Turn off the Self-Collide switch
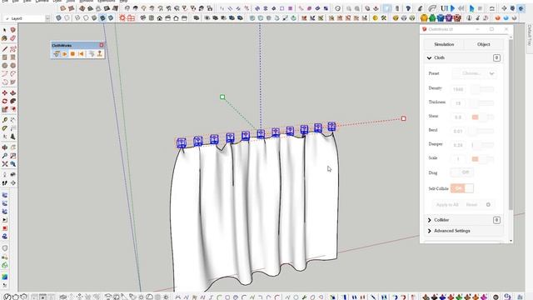 click(x=461, y=188)
